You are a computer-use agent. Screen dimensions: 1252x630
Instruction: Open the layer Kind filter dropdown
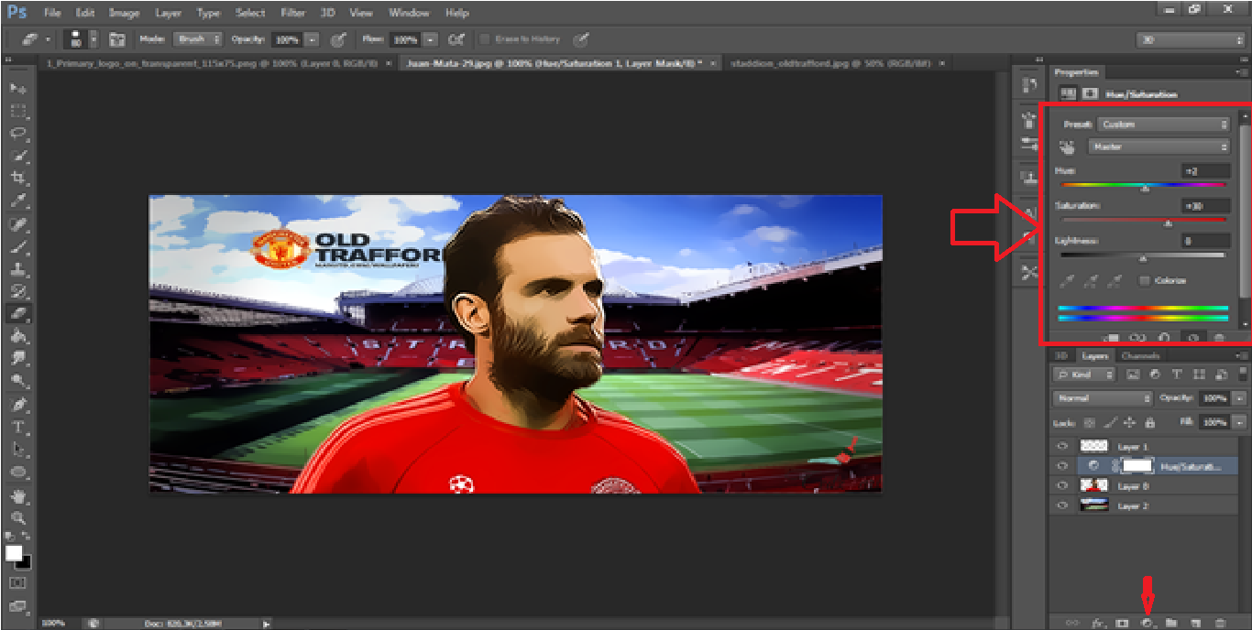[1084, 375]
